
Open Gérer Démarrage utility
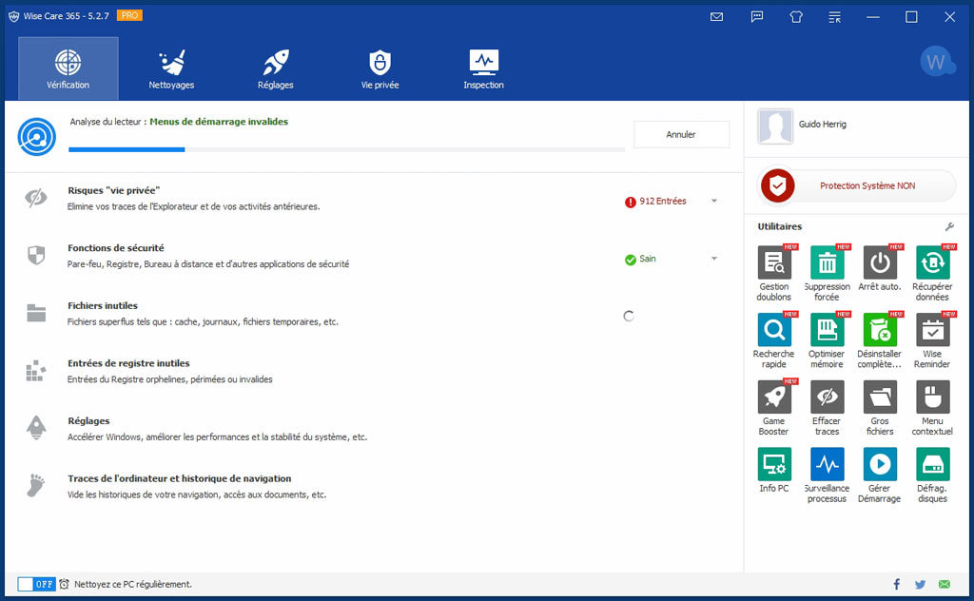880,464
